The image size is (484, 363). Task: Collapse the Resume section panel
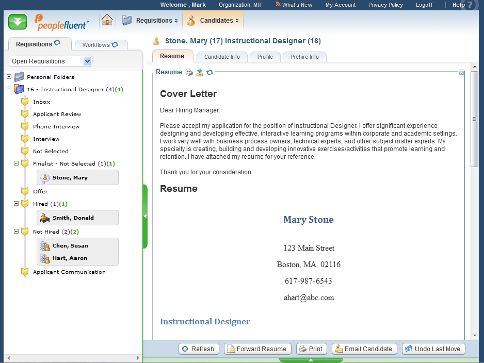pyautogui.click(x=461, y=73)
